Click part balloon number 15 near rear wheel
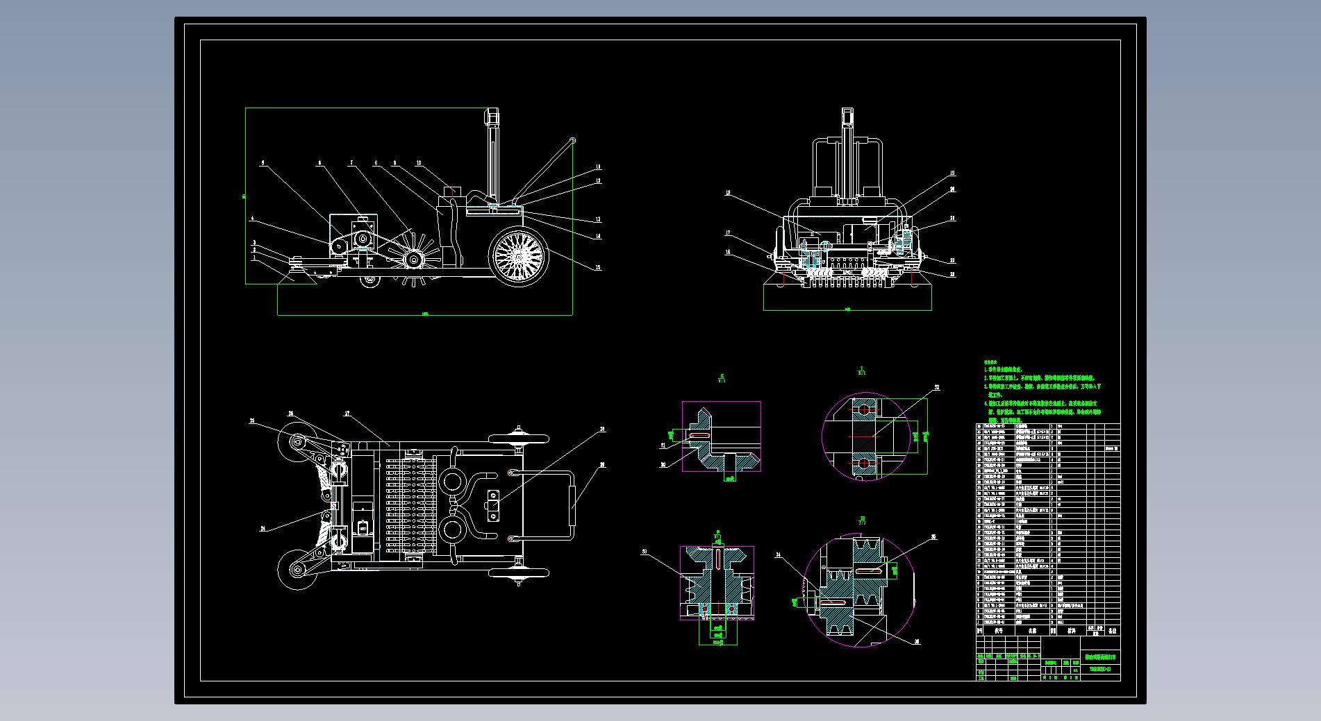This screenshot has height=721, width=1321. (x=598, y=267)
